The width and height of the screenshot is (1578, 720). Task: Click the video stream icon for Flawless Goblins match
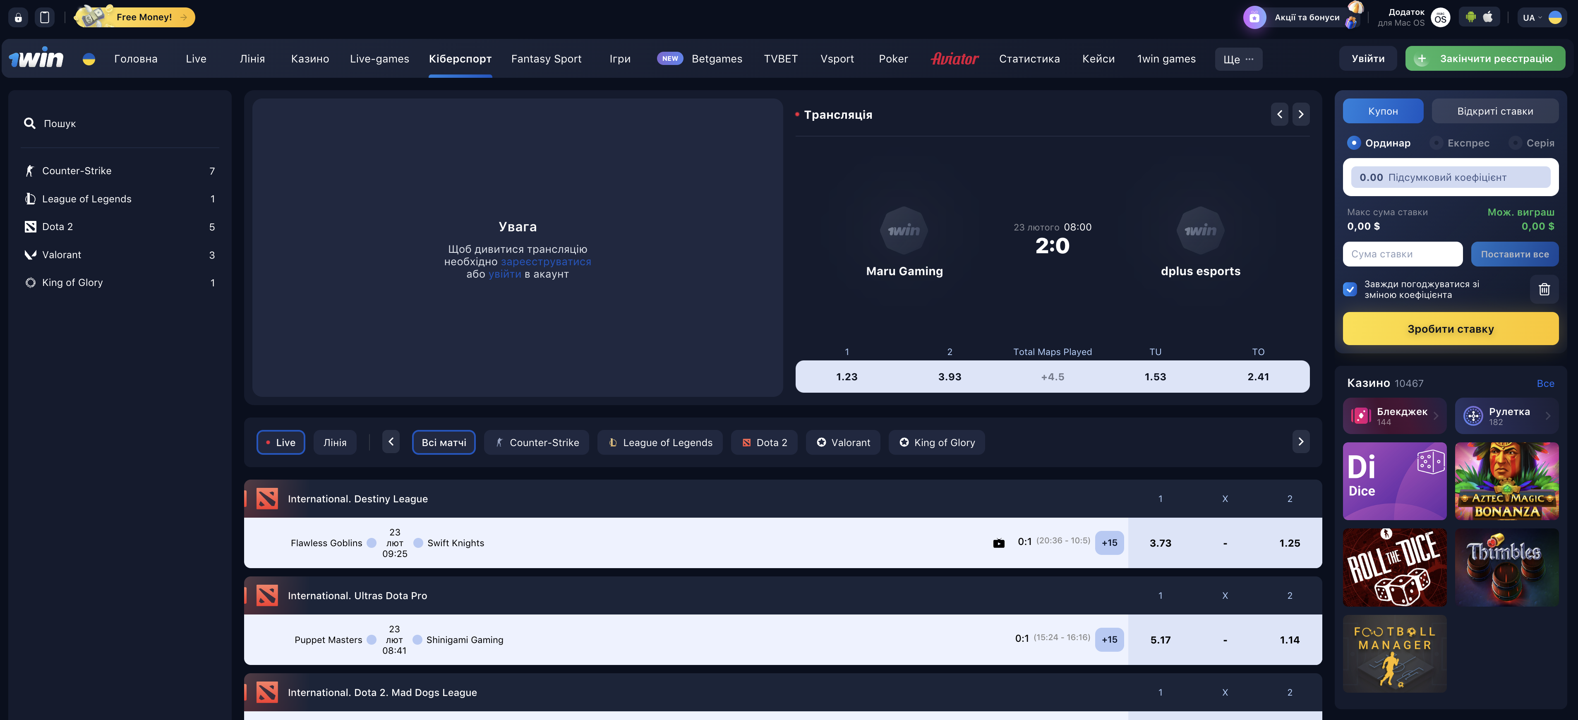(998, 543)
